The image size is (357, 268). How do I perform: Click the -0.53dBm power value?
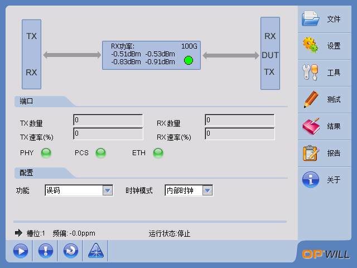(x=160, y=54)
